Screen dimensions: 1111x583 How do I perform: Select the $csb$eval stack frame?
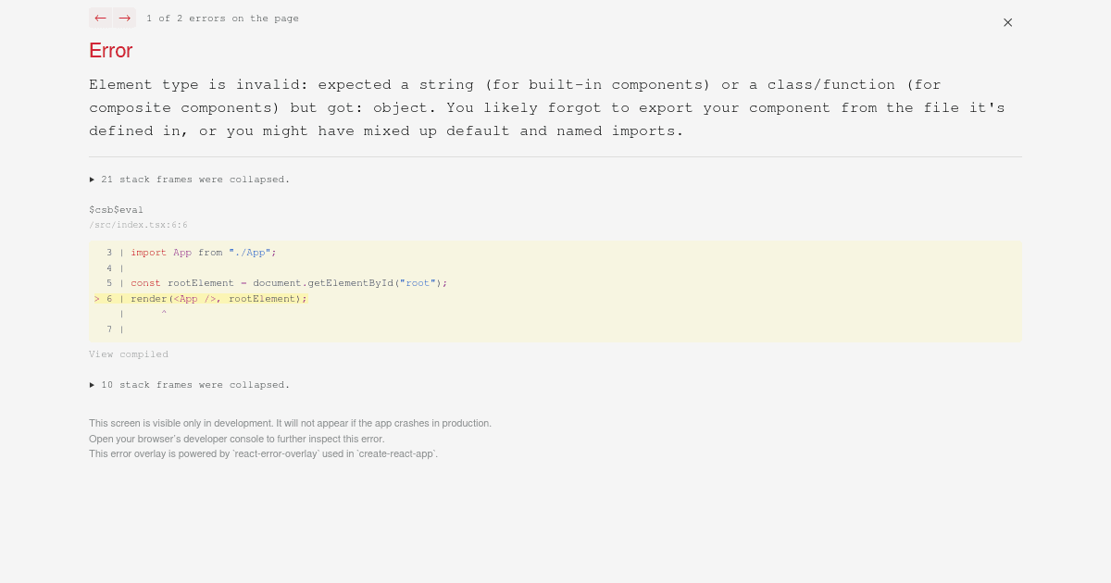point(116,209)
